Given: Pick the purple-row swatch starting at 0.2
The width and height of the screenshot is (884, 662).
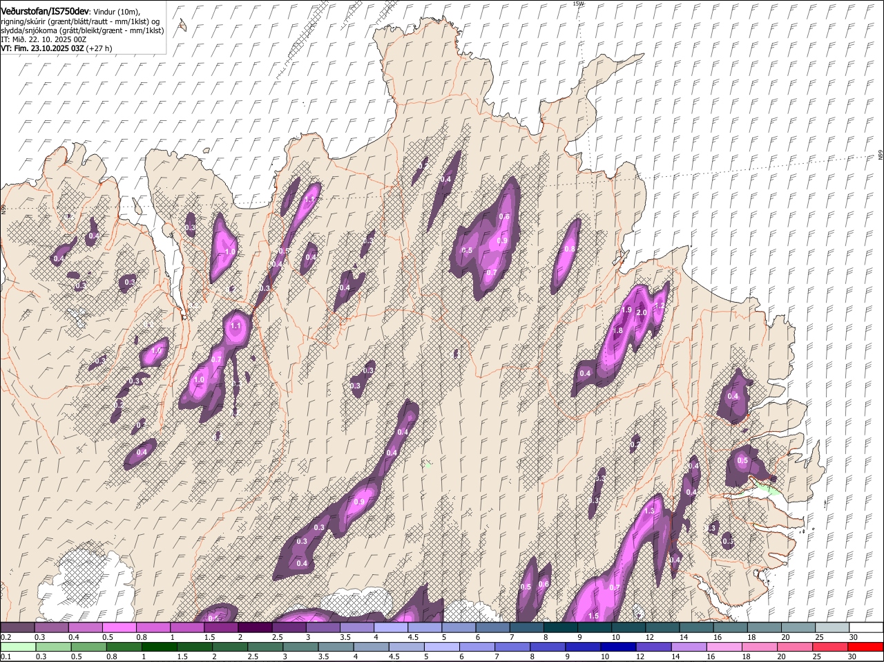Looking at the screenshot, I should (17, 627).
